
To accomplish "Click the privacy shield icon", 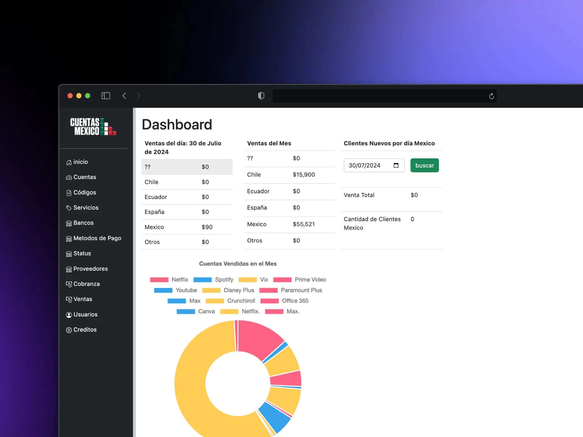I will (x=261, y=96).
